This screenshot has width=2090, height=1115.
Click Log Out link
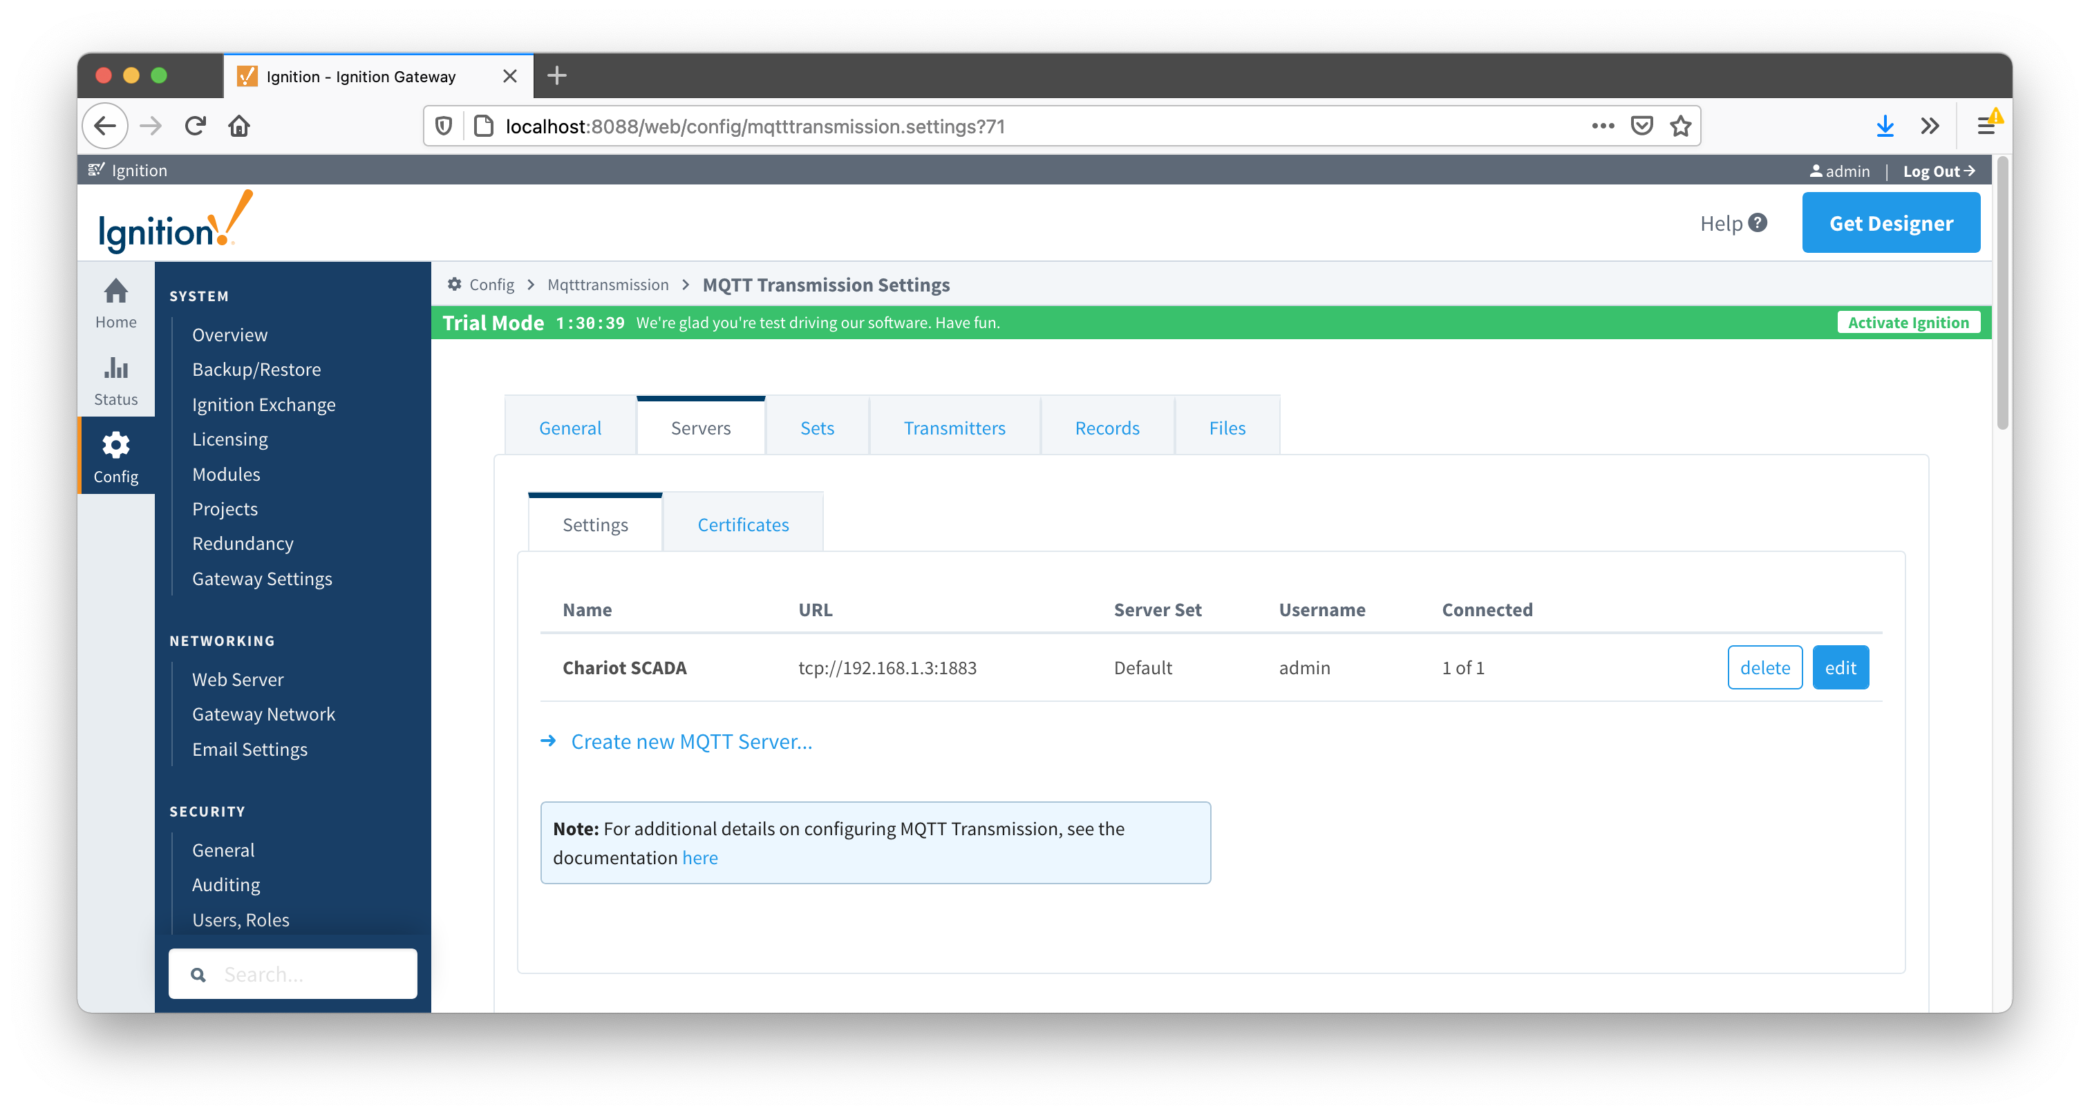1938,171
